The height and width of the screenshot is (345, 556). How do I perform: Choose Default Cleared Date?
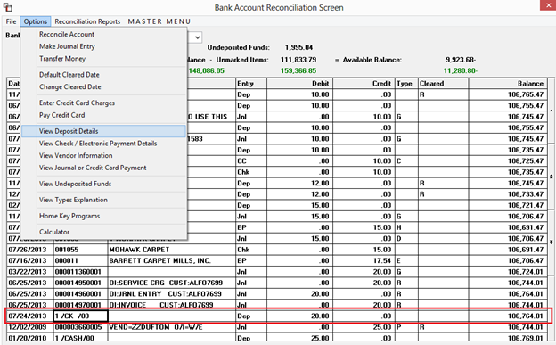pyautogui.click(x=69, y=75)
